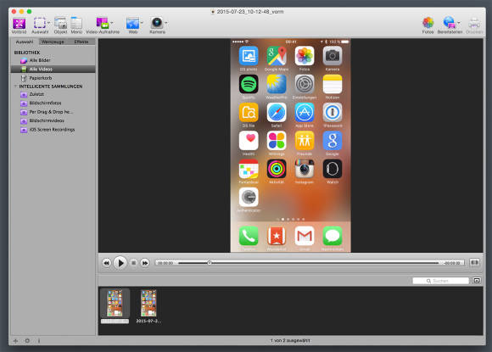This screenshot has height=352, width=492.
Task: Open the Bereitstellen dropdown arrow
Action: [459, 23]
